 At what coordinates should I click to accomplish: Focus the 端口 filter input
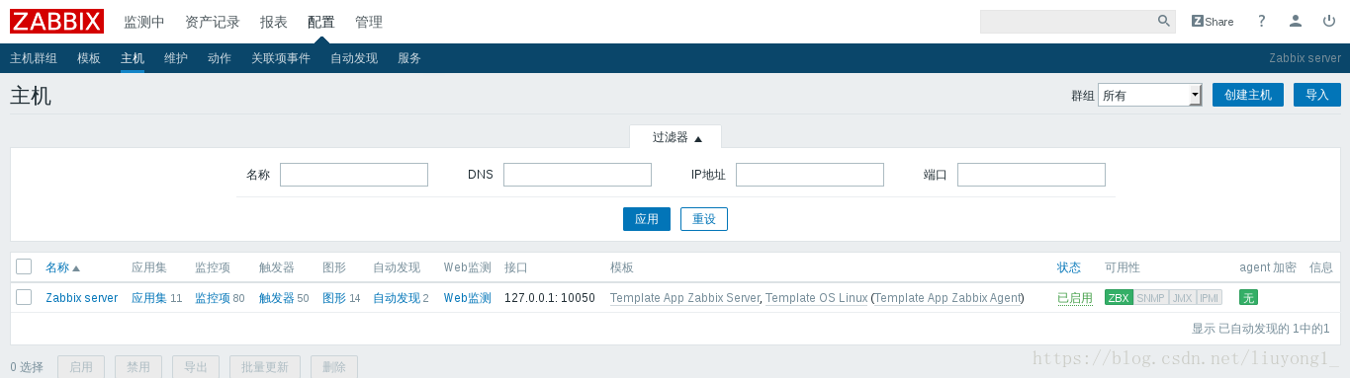click(1032, 175)
